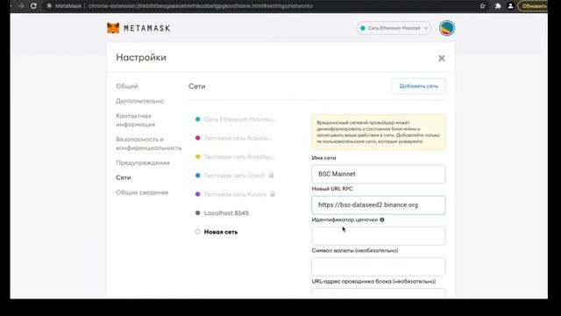The width and height of the screenshot is (561, 316).
Task: Click the block explorer URL label
Action: (373, 281)
